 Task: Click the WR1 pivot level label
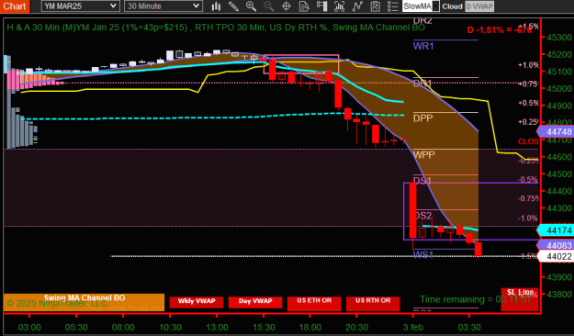[423, 46]
